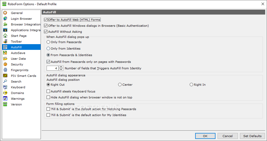
Task: Click the Applications Integration window icon
Action: coord(5,30)
